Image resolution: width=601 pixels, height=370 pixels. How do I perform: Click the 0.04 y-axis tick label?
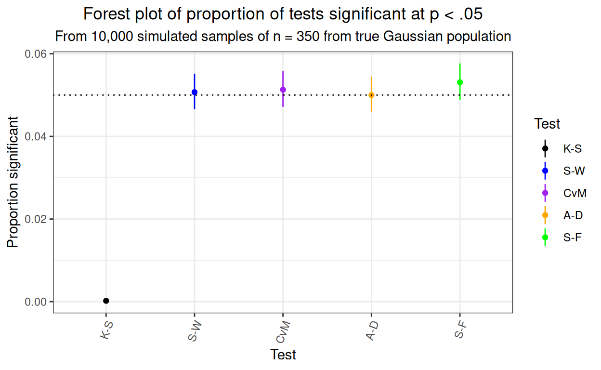coord(36,137)
